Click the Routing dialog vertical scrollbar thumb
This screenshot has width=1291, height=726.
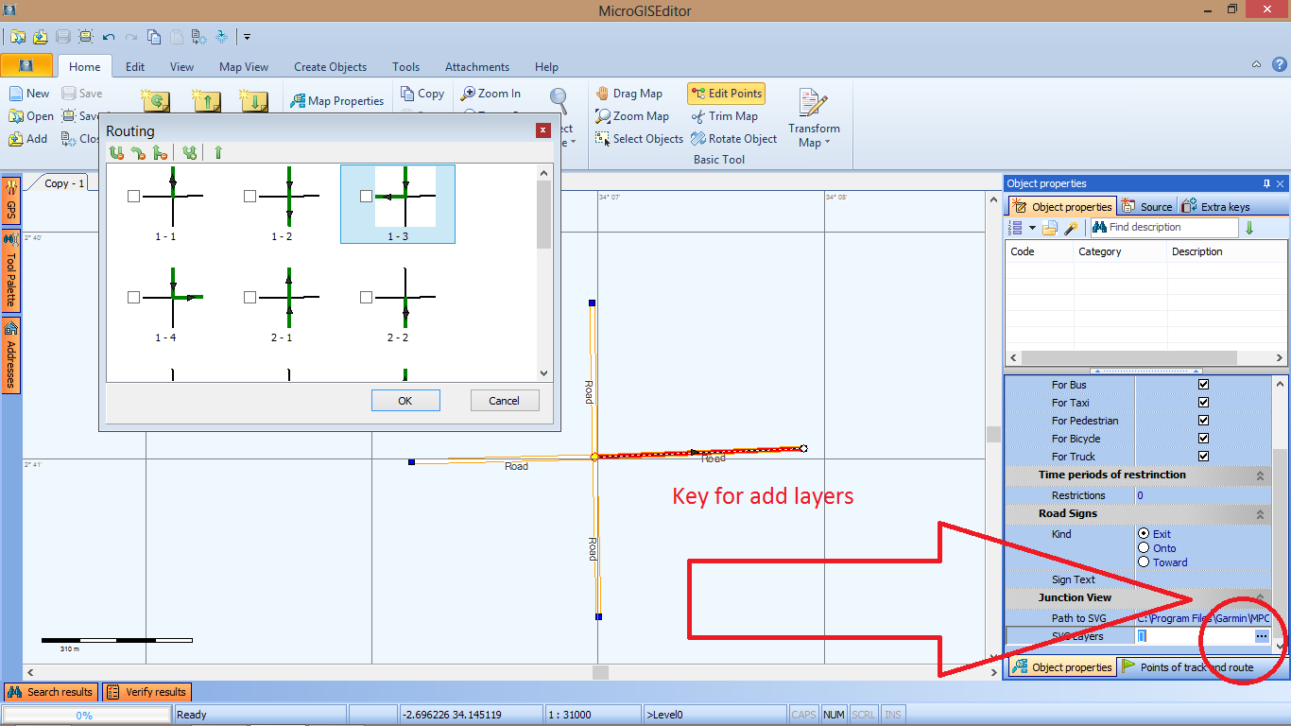543,215
